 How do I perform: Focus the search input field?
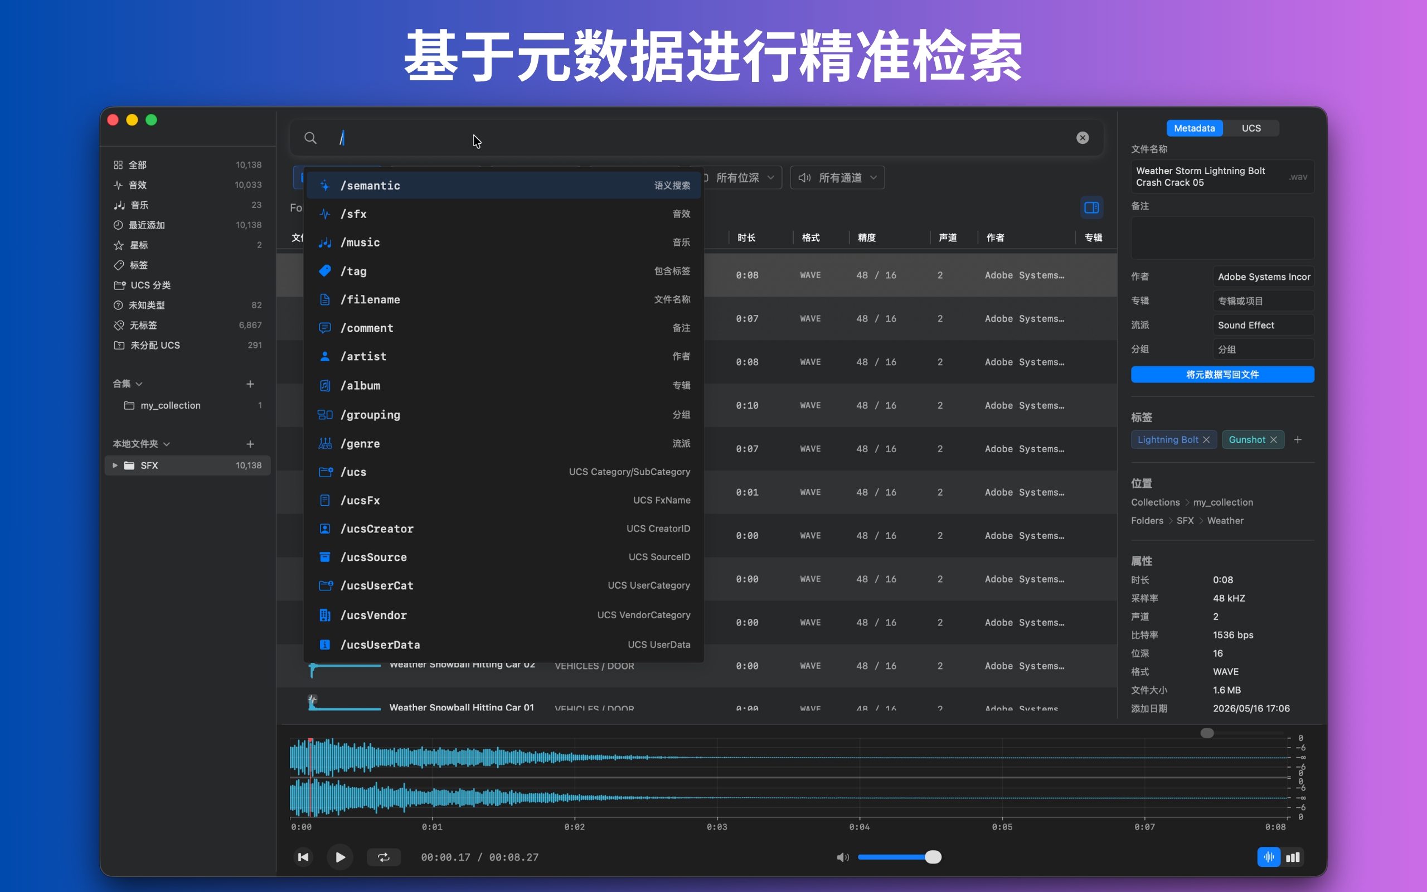pyautogui.click(x=696, y=138)
